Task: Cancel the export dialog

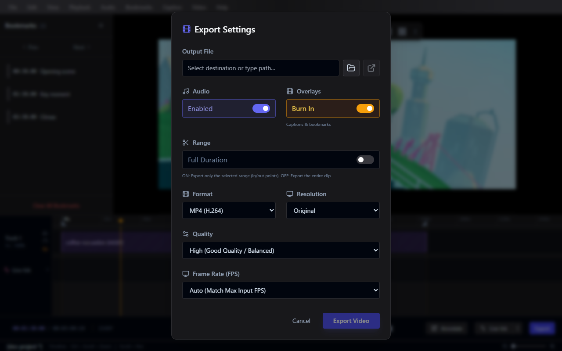Action: [301, 321]
